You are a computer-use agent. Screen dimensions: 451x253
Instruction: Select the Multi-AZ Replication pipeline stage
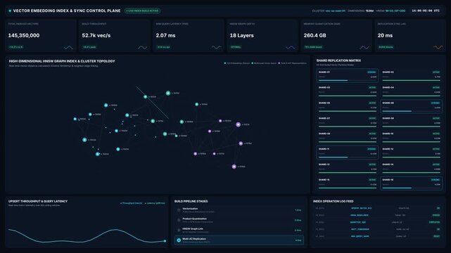(239, 240)
